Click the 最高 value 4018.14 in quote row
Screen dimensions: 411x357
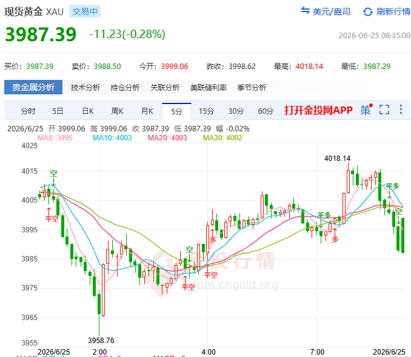click(309, 67)
